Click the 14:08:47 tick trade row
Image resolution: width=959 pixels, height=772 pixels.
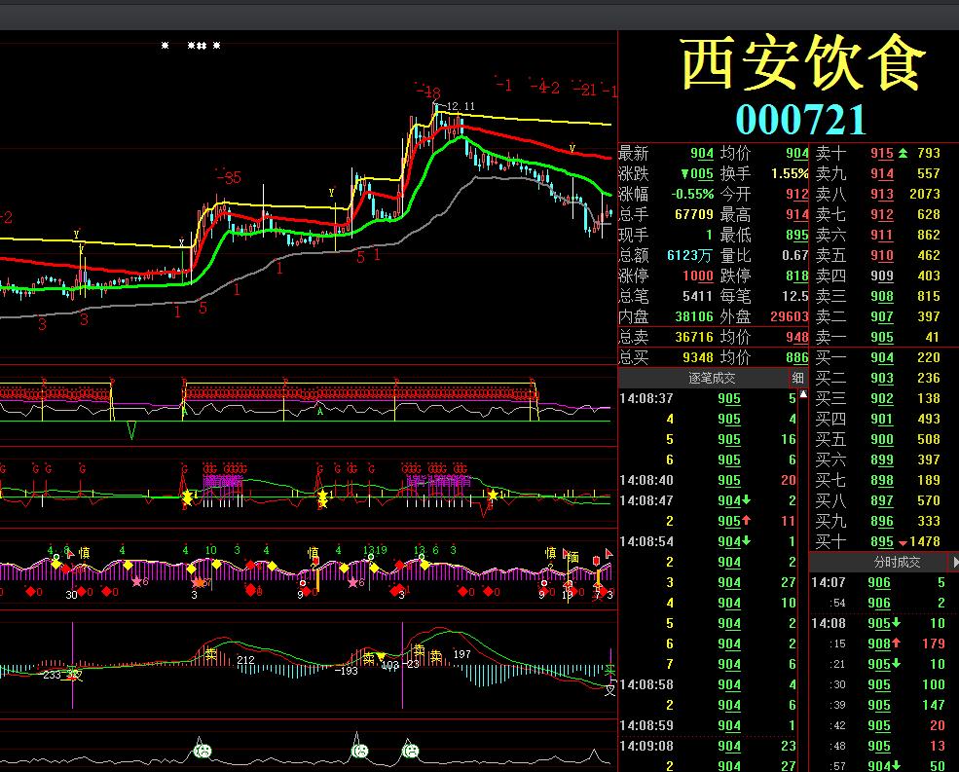tap(708, 500)
